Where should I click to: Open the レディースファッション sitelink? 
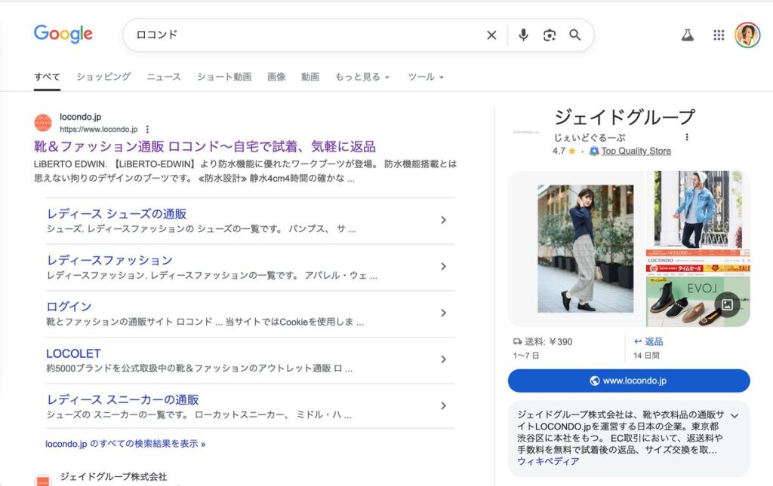[109, 261]
